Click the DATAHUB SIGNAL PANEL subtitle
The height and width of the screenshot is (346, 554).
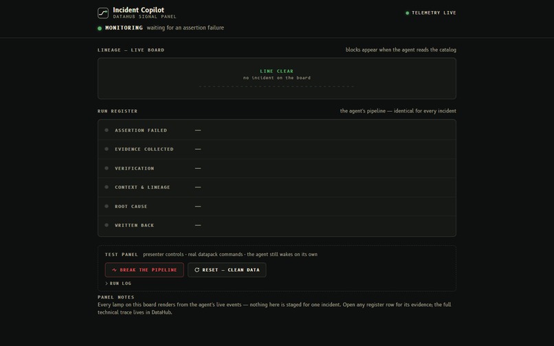pos(144,16)
